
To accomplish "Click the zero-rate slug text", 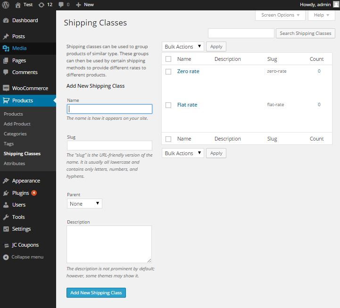I will point(277,71).
